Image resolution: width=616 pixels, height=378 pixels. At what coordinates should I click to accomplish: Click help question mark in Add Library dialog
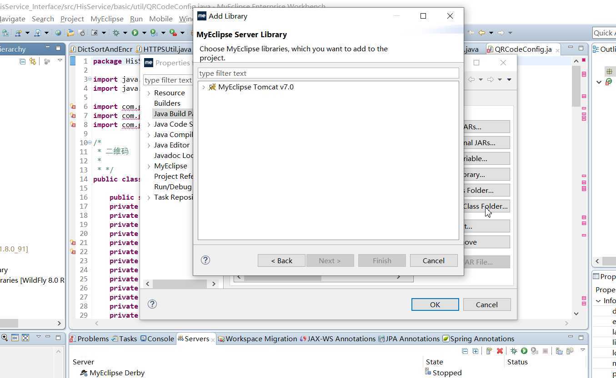click(x=205, y=260)
